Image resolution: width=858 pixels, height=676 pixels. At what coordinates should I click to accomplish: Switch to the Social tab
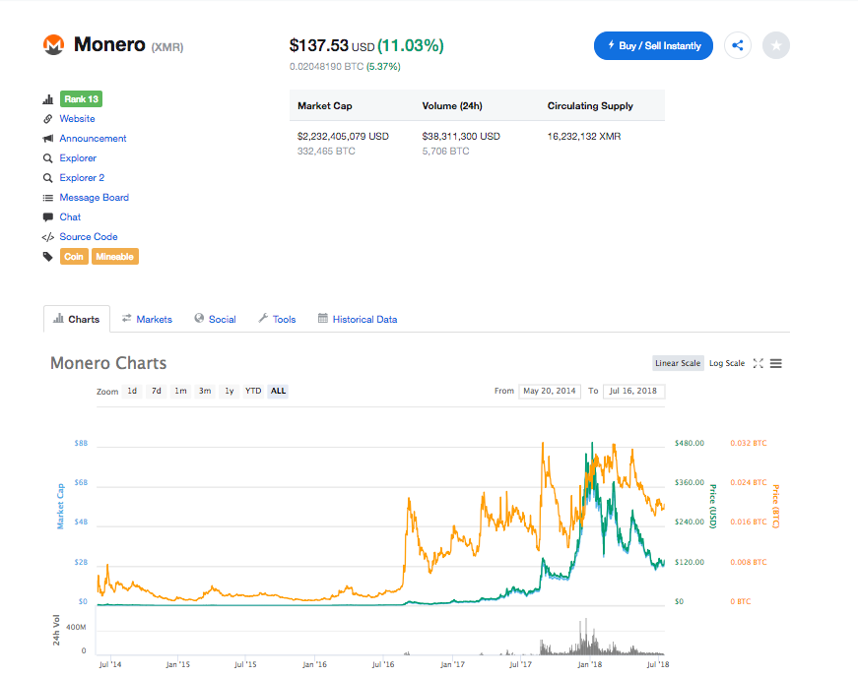click(x=215, y=319)
